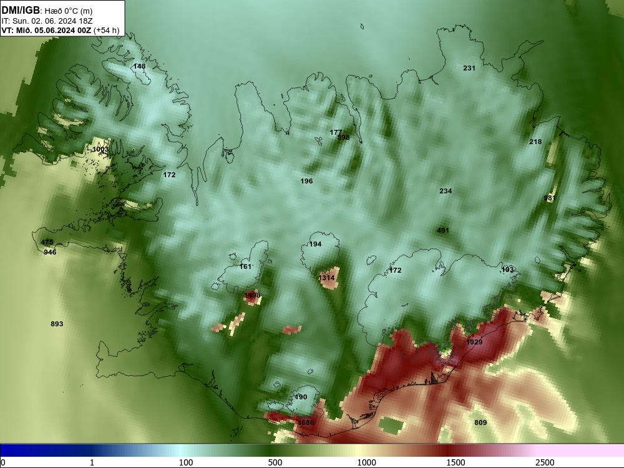This screenshot has height=468, width=624.
Task: Click the map value 491
Action: coord(443,230)
